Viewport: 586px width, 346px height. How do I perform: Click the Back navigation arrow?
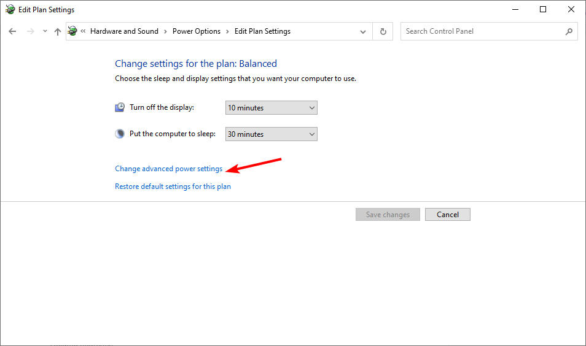point(13,31)
